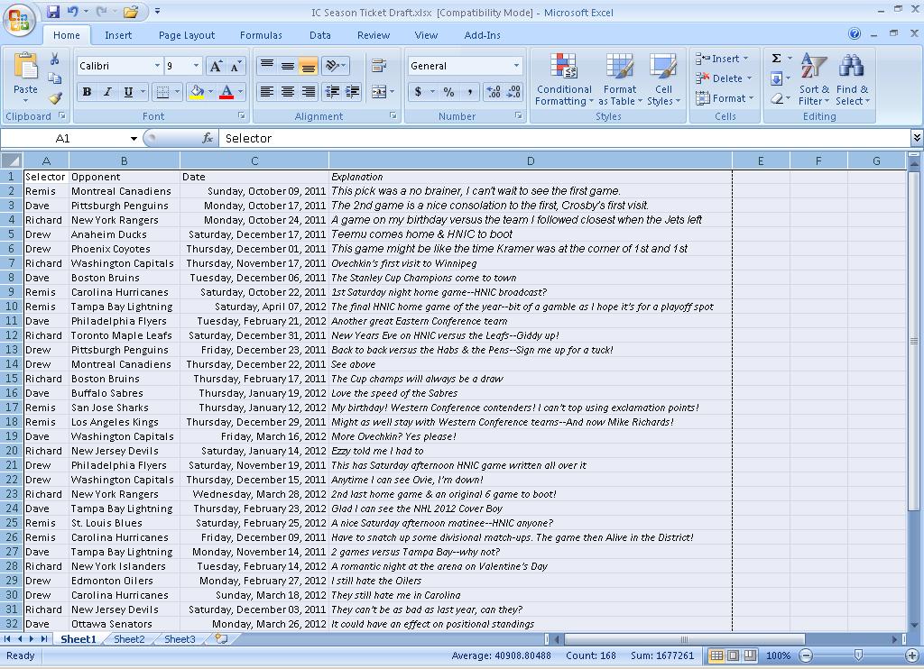The image size is (924, 669).
Task: Open the Name Box dropdown arrow
Action: click(x=134, y=139)
